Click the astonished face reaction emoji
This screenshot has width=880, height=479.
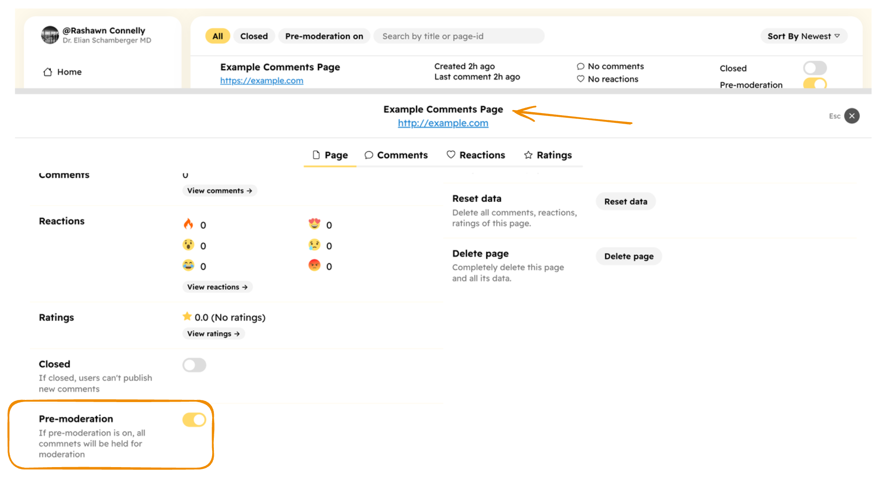[x=188, y=245]
